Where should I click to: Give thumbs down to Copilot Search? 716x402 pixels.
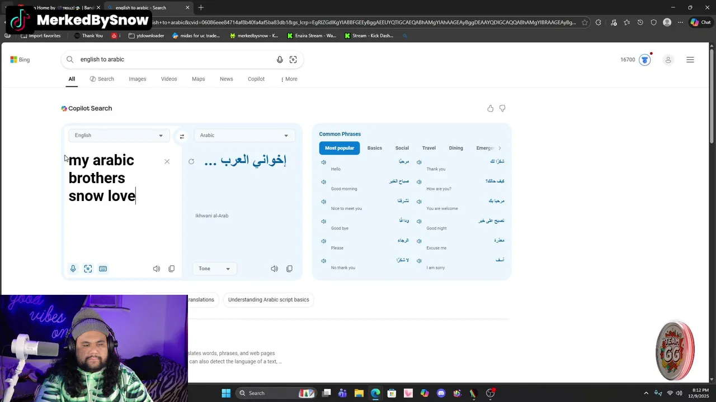pos(502,108)
